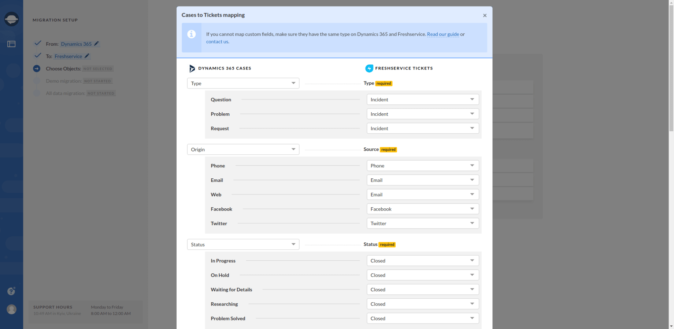674x329 pixels.
Task: Change the Problem Solved status mapping
Action: click(x=423, y=318)
